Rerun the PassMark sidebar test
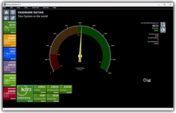This screenshot has height=113, width=176. (13, 32)
